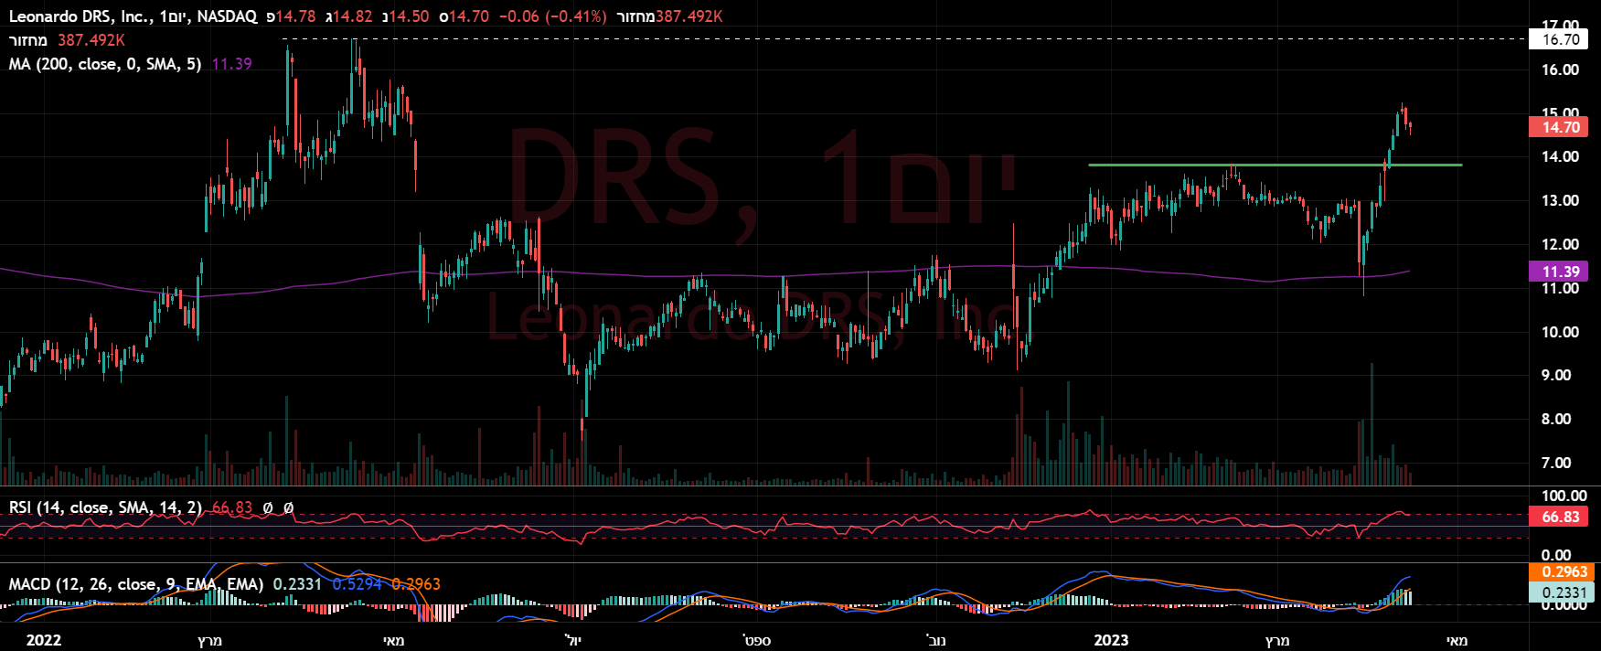Screen dimensions: 1601x651
Task: Click the 10.00 level on price axis
Action: click(1560, 332)
